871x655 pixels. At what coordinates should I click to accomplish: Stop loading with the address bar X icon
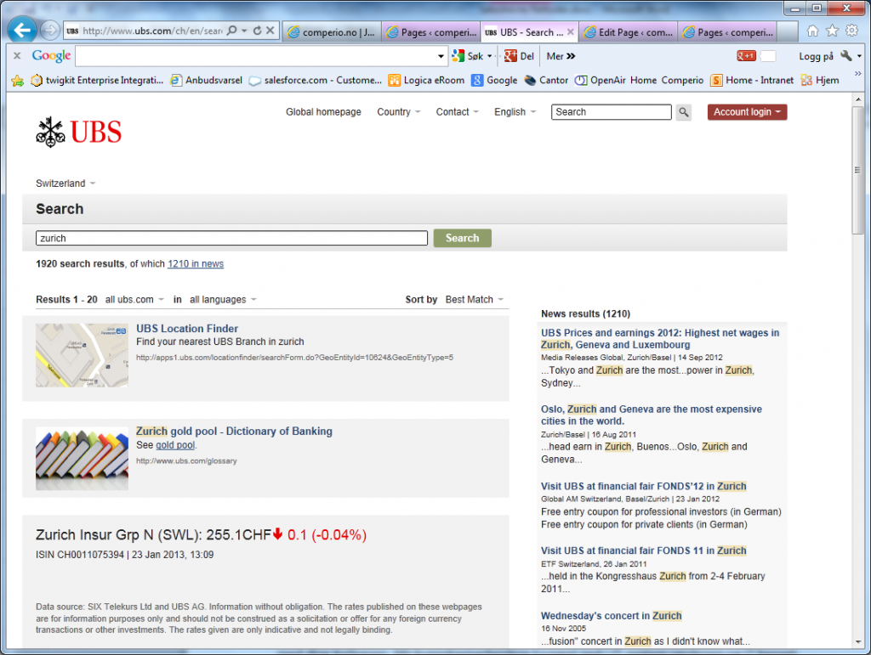[x=270, y=31]
